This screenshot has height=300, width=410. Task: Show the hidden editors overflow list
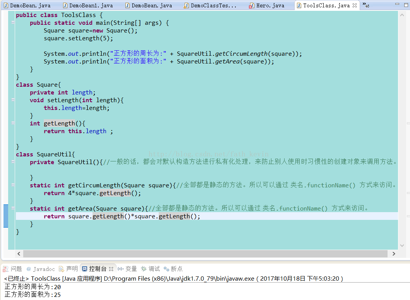pyautogui.click(x=366, y=5)
